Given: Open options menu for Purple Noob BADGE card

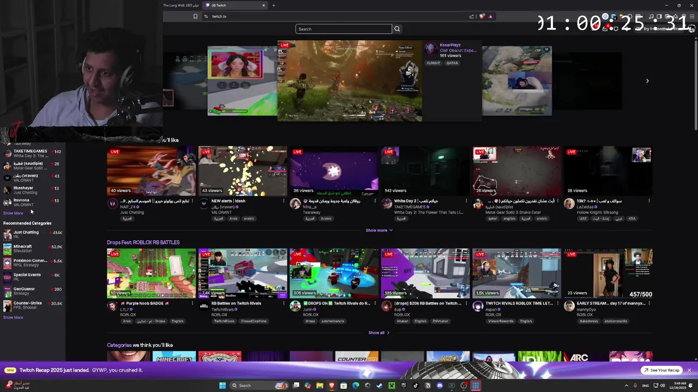Looking at the screenshot, I should [192, 303].
